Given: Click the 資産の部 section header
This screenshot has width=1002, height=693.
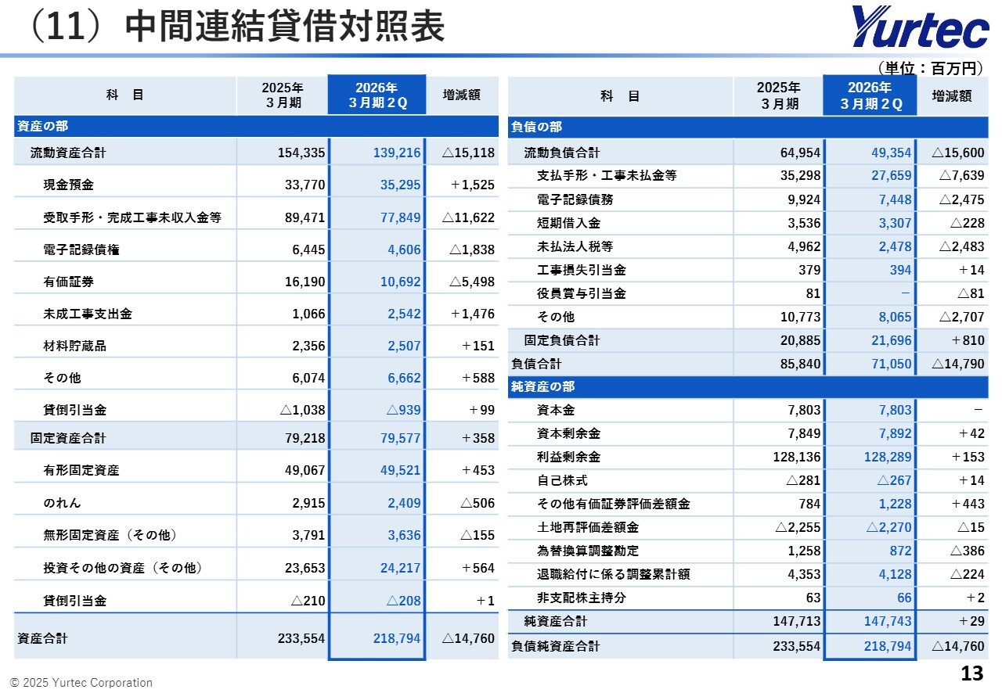Looking at the screenshot, I should [x=44, y=126].
